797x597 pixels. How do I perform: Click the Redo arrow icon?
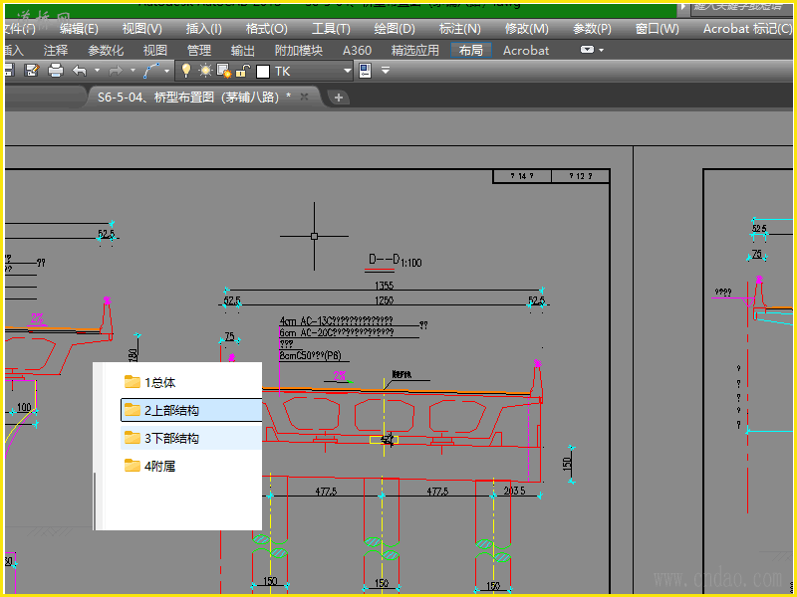click(115, 71)
